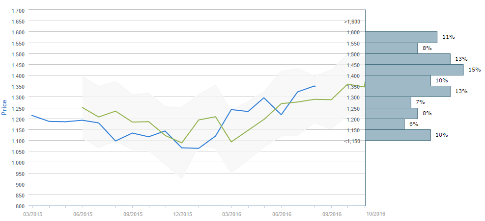Click the 1,700 label on Price axis
485x221 pixels.
(18, 10)
